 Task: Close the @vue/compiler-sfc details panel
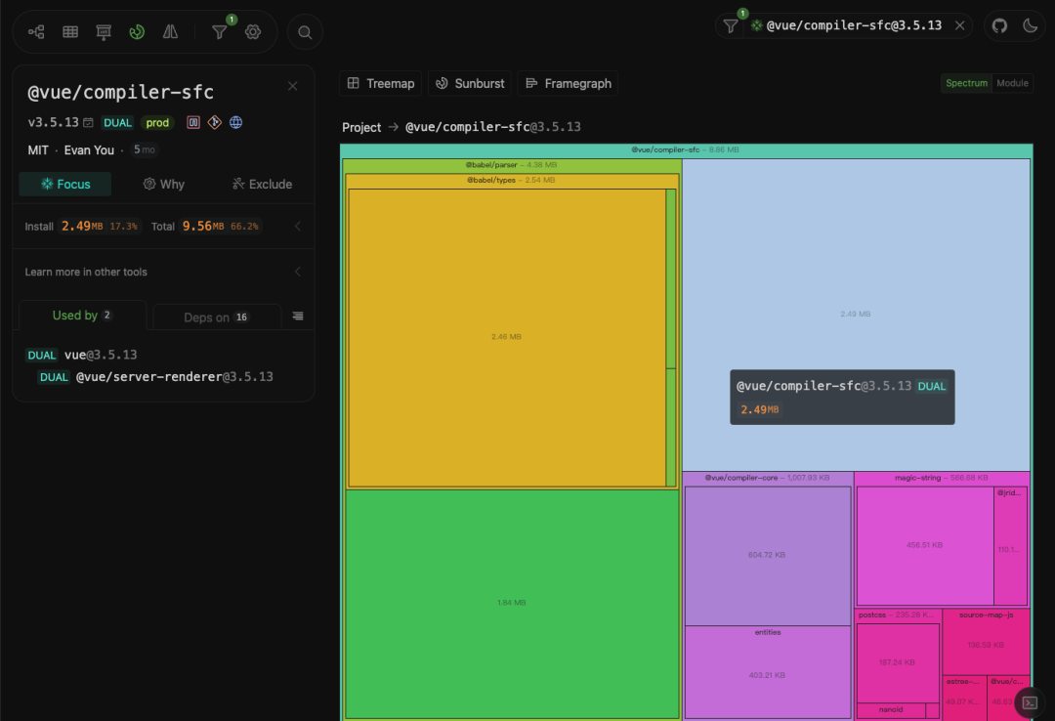[293, 86]
